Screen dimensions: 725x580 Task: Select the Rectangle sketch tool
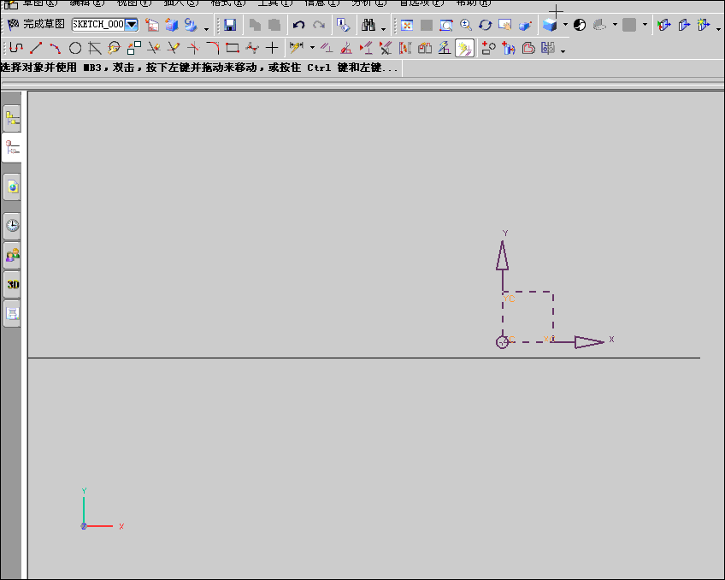(232, 48)
